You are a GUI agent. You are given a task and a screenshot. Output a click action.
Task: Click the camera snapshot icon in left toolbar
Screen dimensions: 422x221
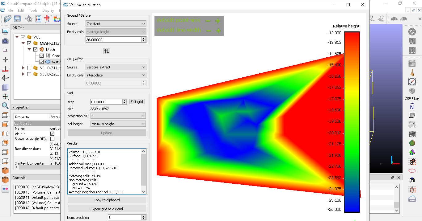coord(5,41)
